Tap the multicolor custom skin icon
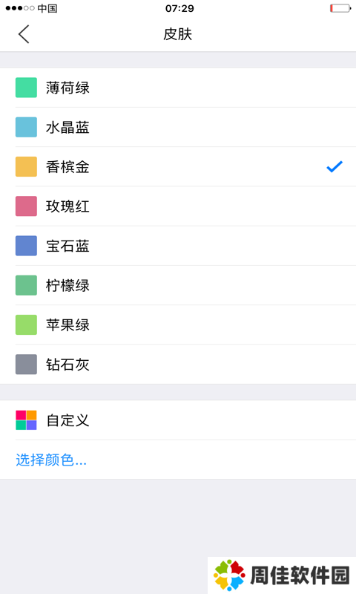The image size is (356, 594). (x=26, y=420)
